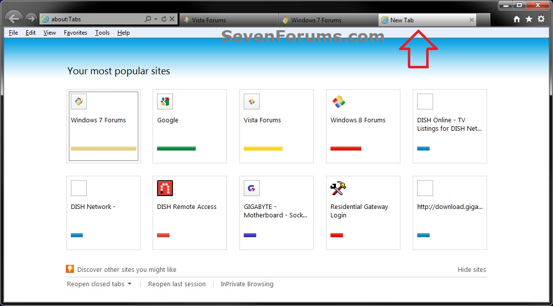
Task: Click Discover other sites you might like
Action: tap(127, 270)
